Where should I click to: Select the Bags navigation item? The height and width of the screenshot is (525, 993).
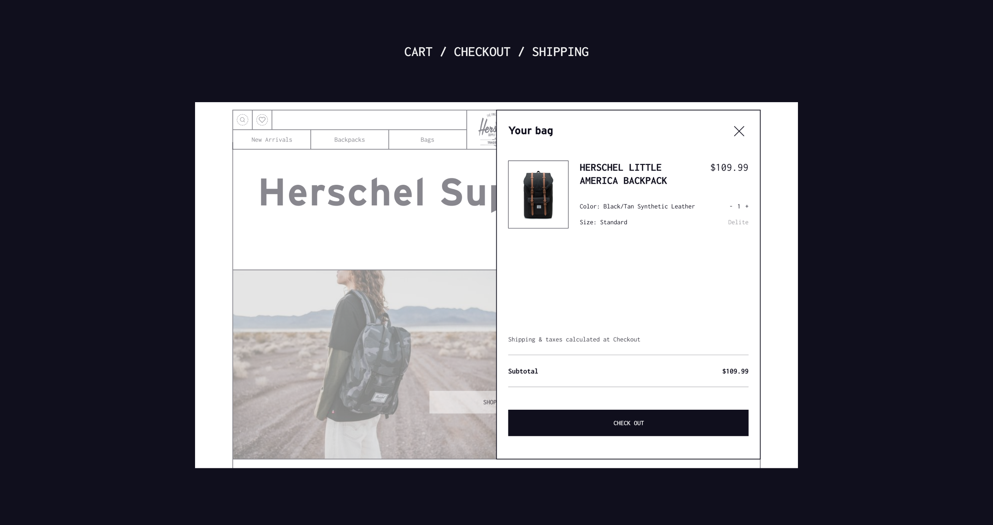click(427, 139)
